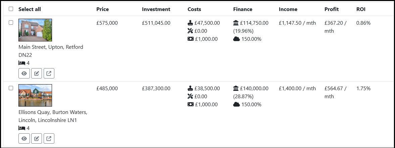The image size is (395, 148).
Task: Click the tools icon in Ellisons Quay costs
Action: click(190, 96)
